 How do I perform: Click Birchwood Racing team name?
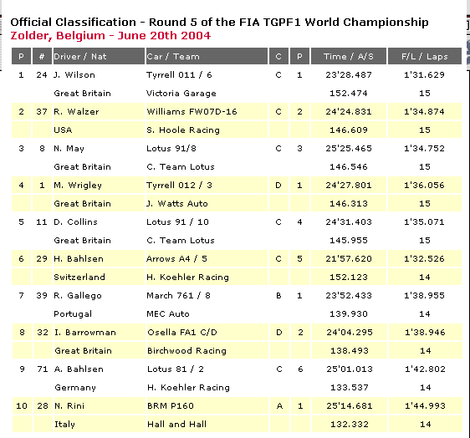pyautogui.click(x=186, y=351)
